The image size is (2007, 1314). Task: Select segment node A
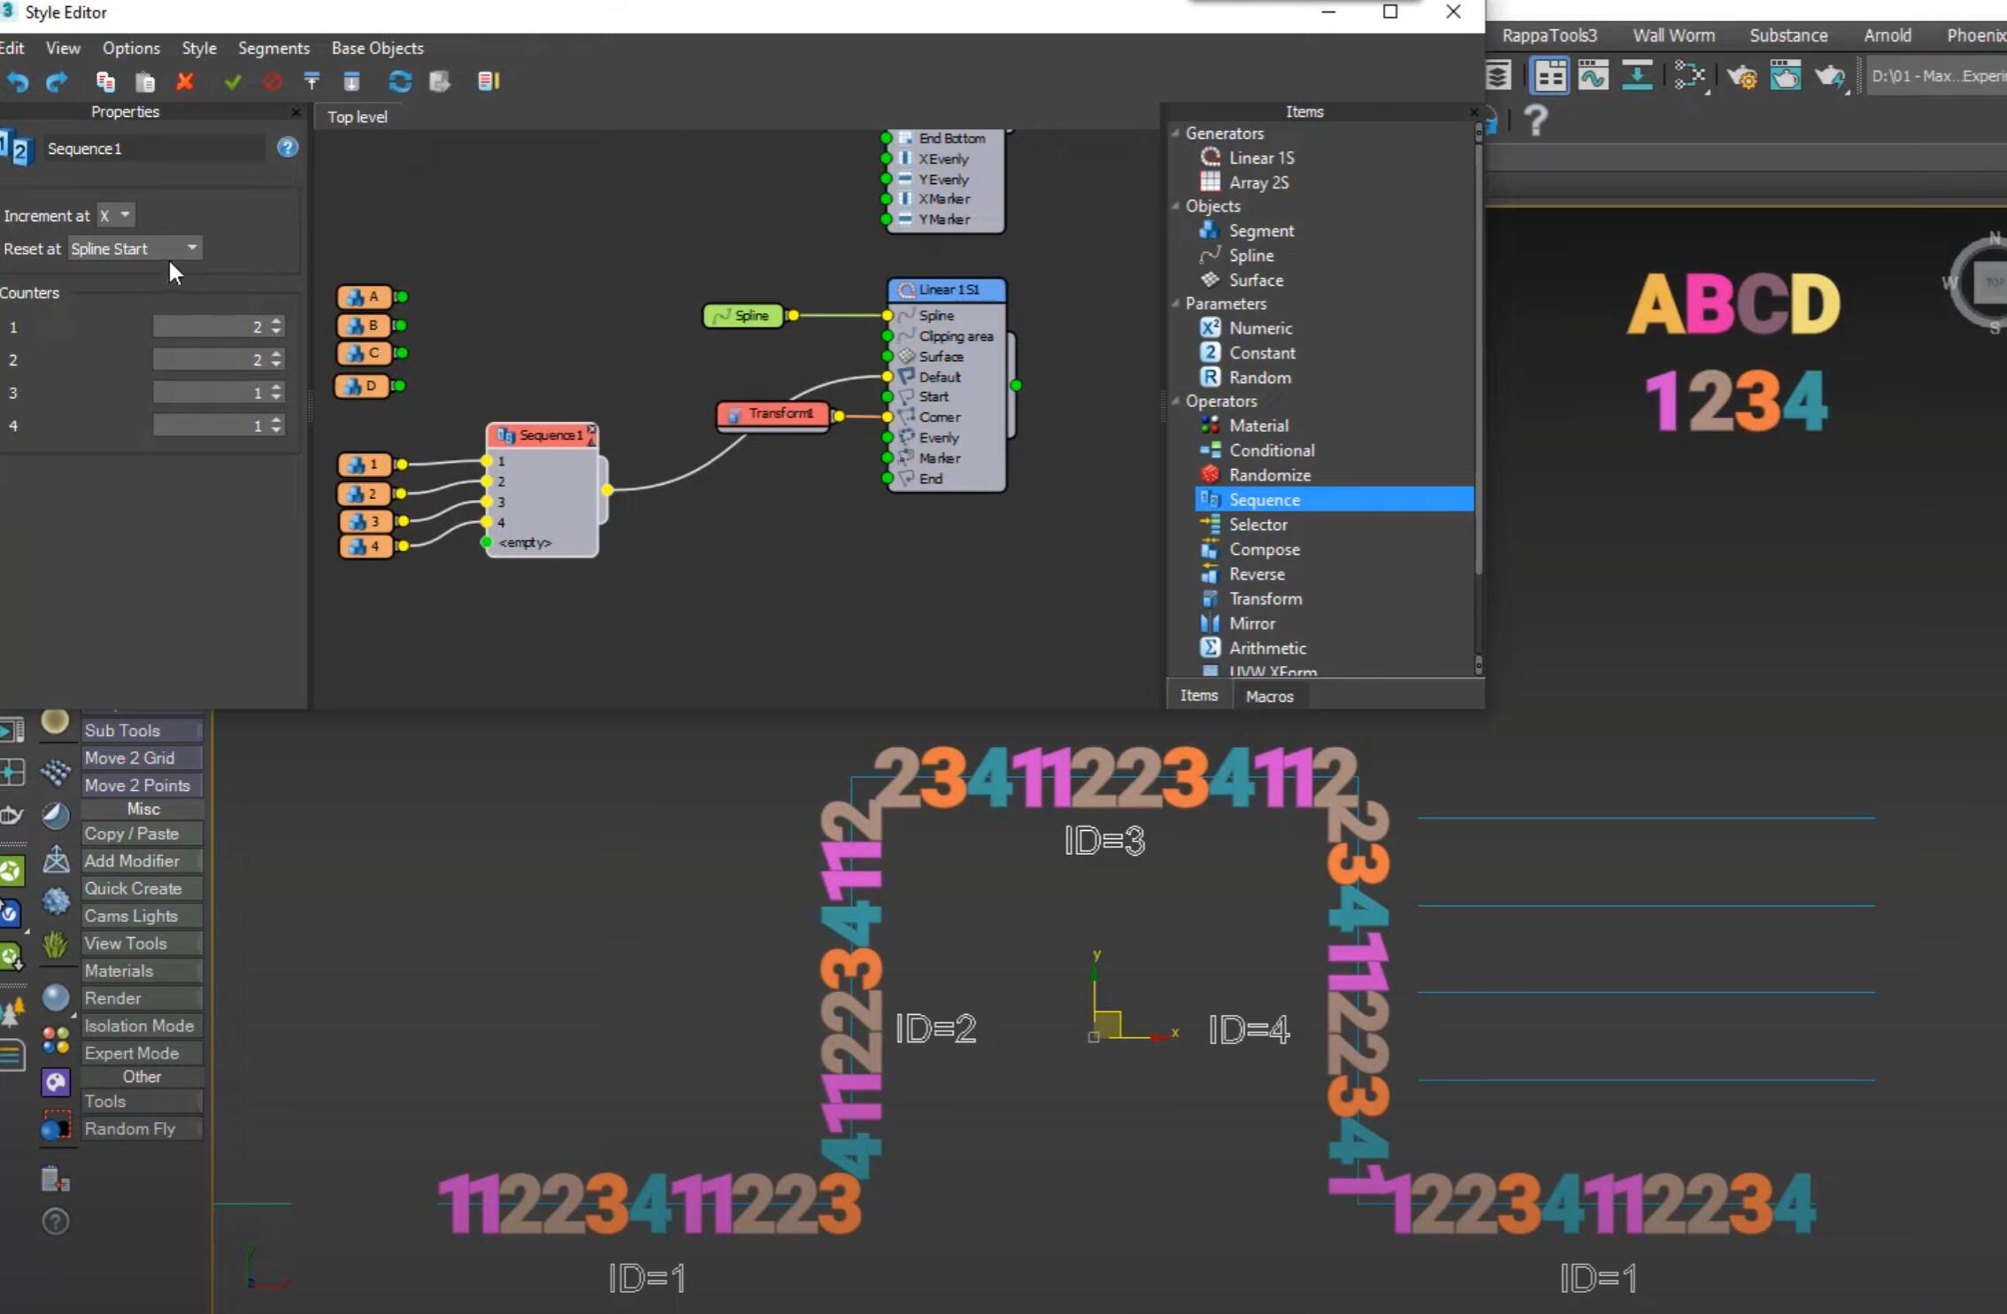(364, 296)
